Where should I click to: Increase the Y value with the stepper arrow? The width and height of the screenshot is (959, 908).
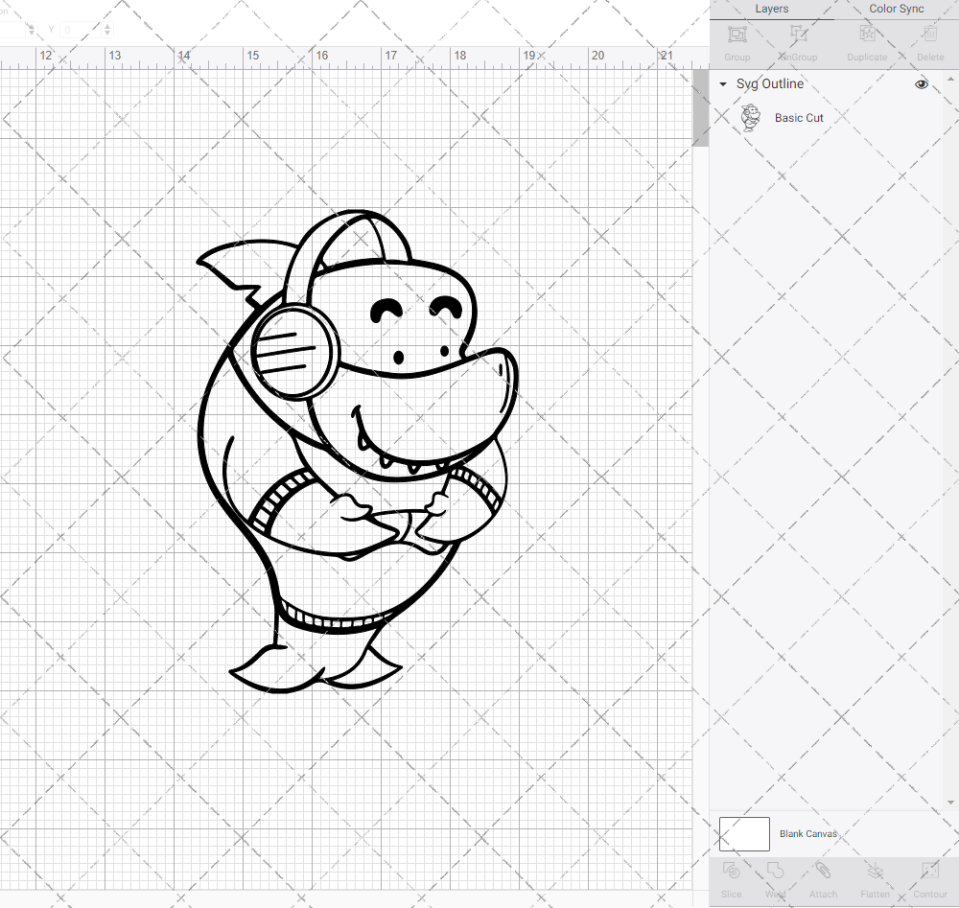105,26
